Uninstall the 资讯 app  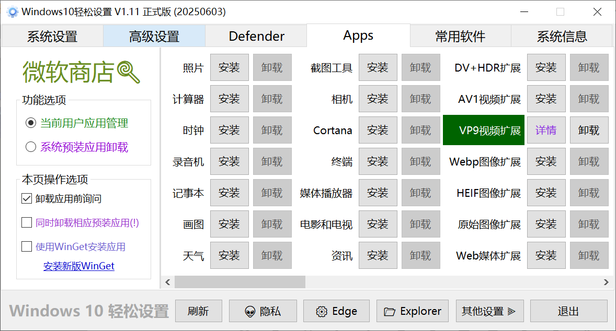tap(421, 256)
